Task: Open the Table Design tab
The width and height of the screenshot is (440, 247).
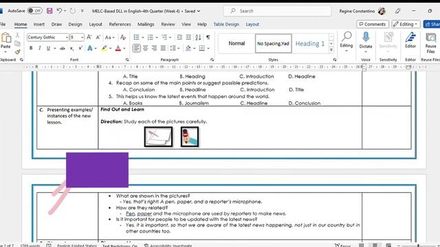Action: [x=226, y=25]
